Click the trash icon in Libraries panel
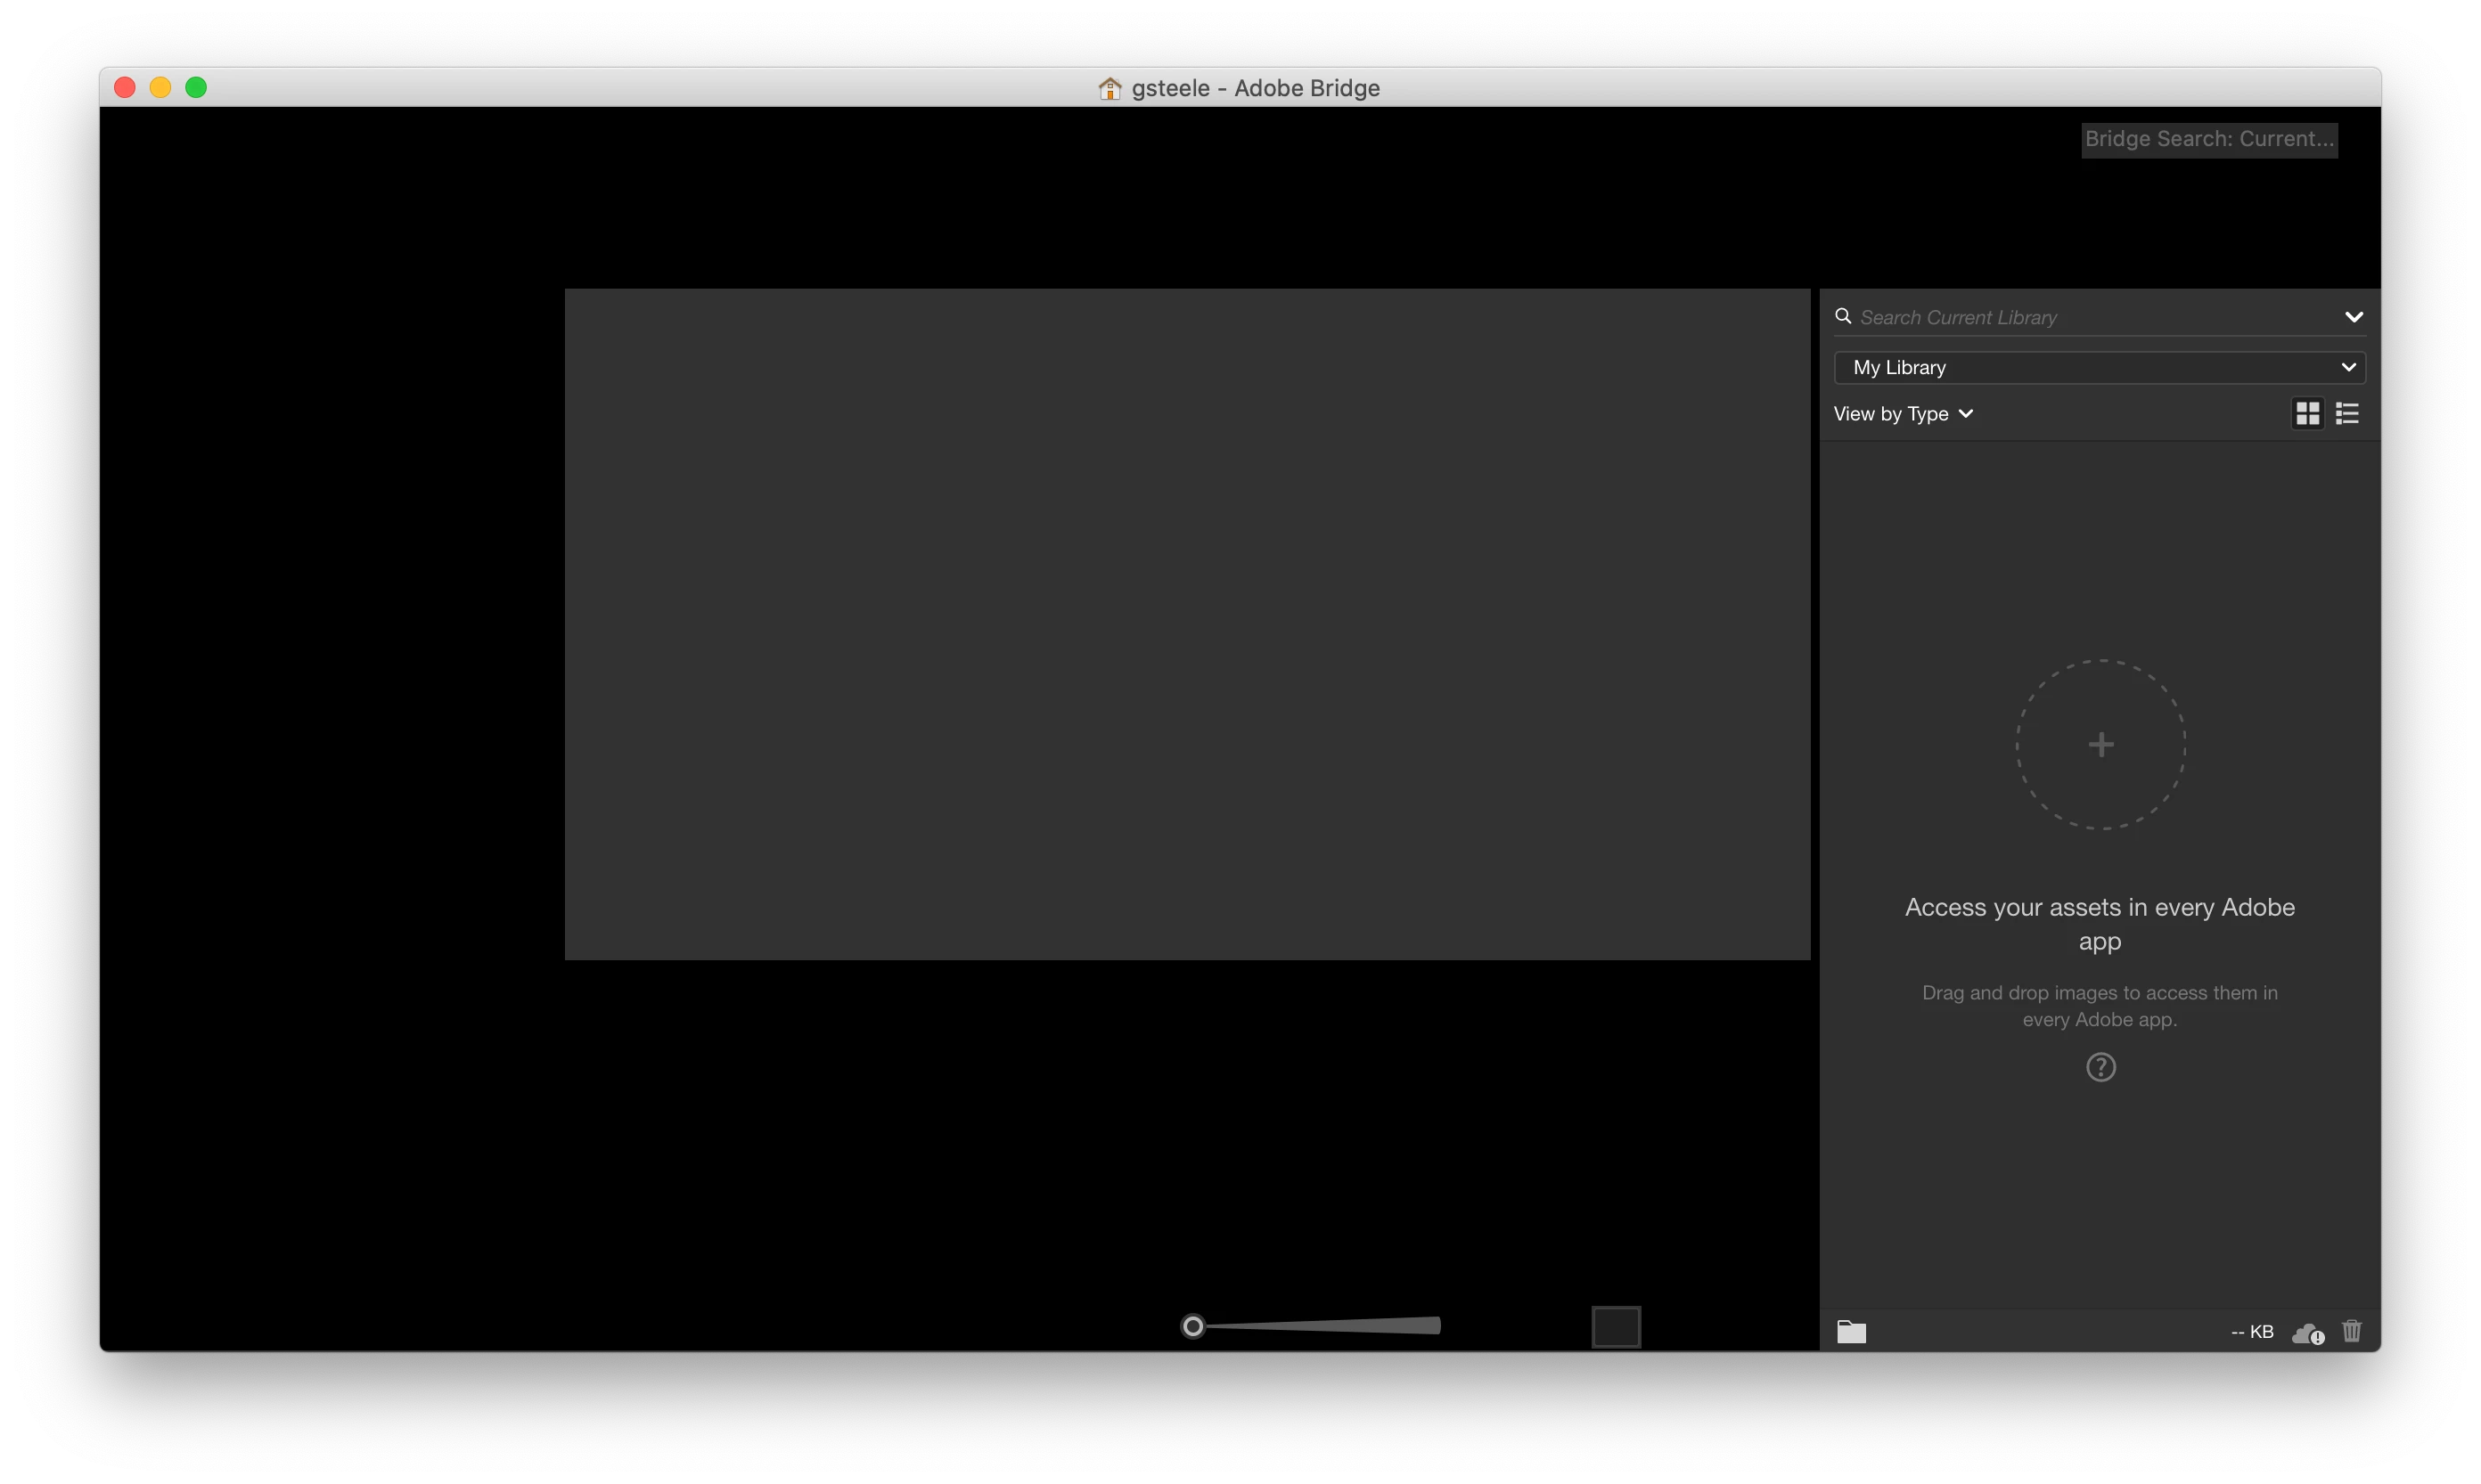The width and height of the screenshot is (2481, 1484). 2351,1331
